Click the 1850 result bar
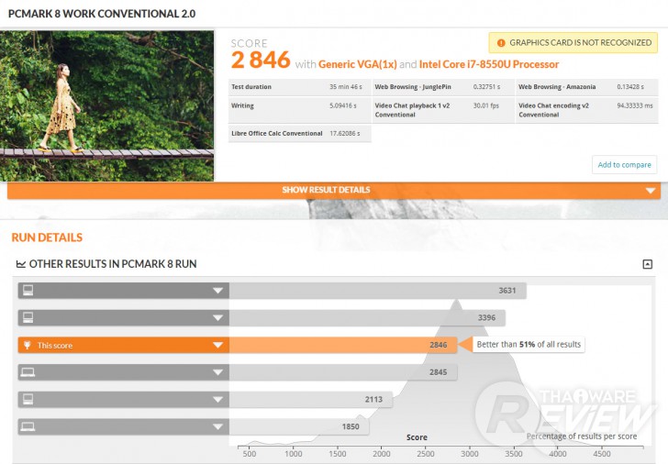Screen dimensions: 668x464 (x=299, y=426)
